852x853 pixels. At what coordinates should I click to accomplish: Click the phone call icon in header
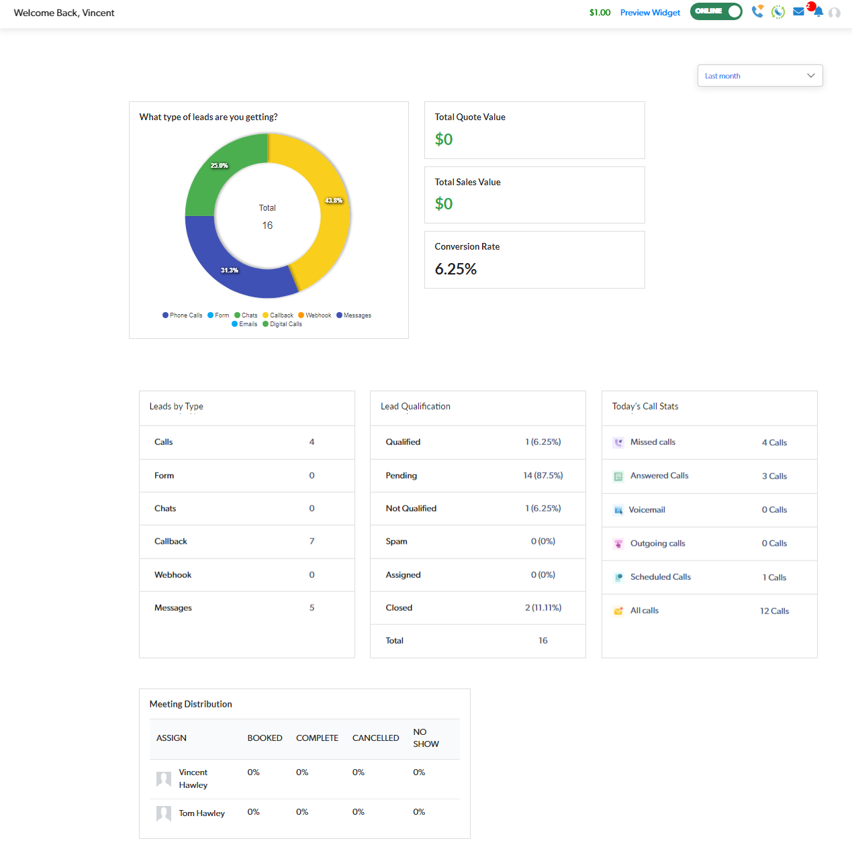757,11
